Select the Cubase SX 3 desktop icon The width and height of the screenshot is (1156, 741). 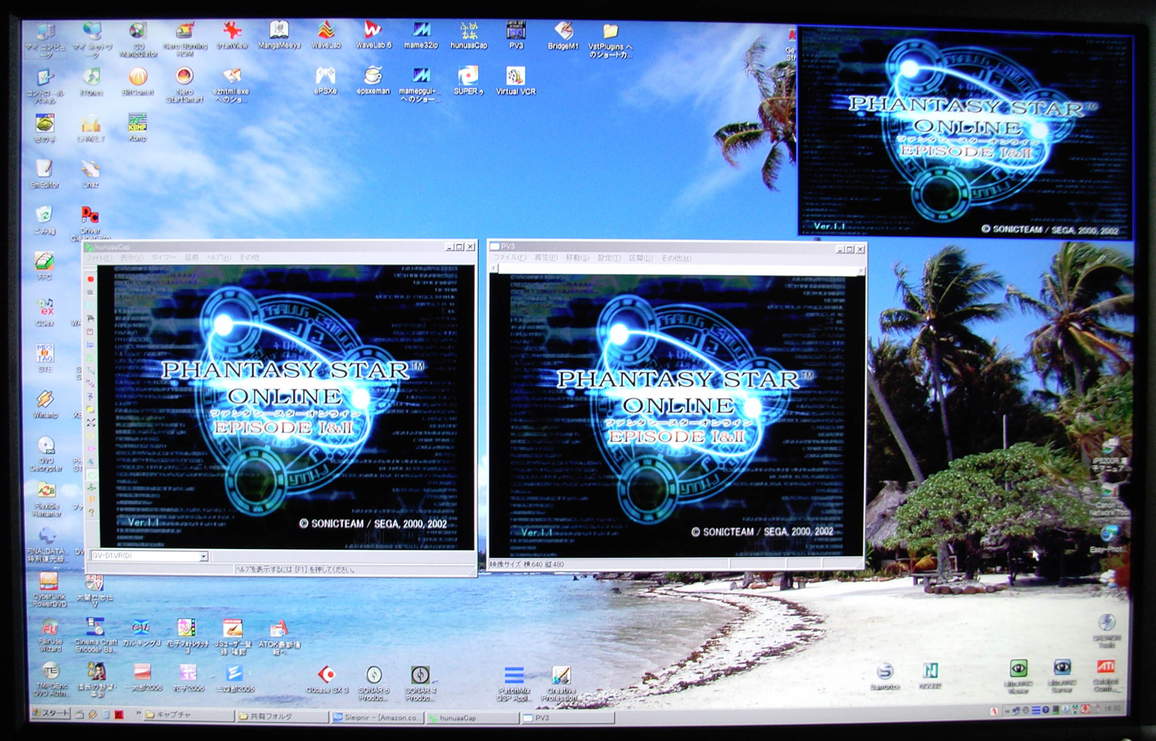click(327, 679)
